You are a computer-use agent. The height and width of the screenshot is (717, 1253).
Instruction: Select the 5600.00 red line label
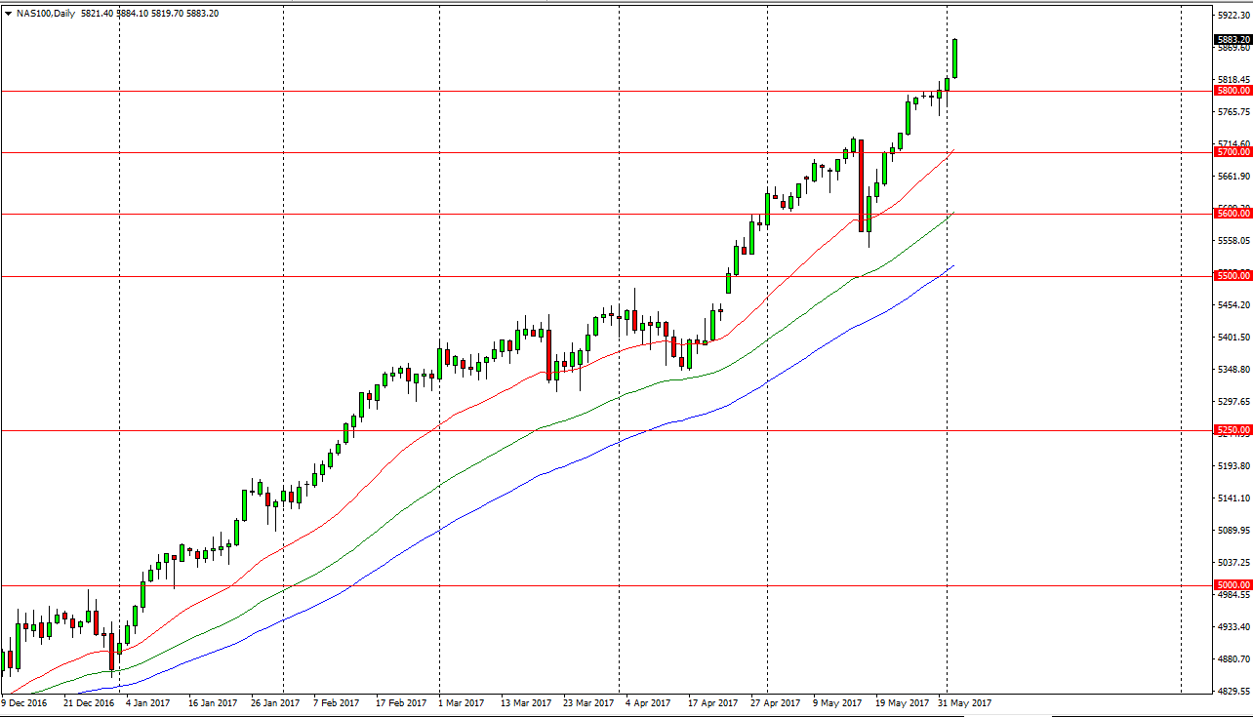[1233, 214]
